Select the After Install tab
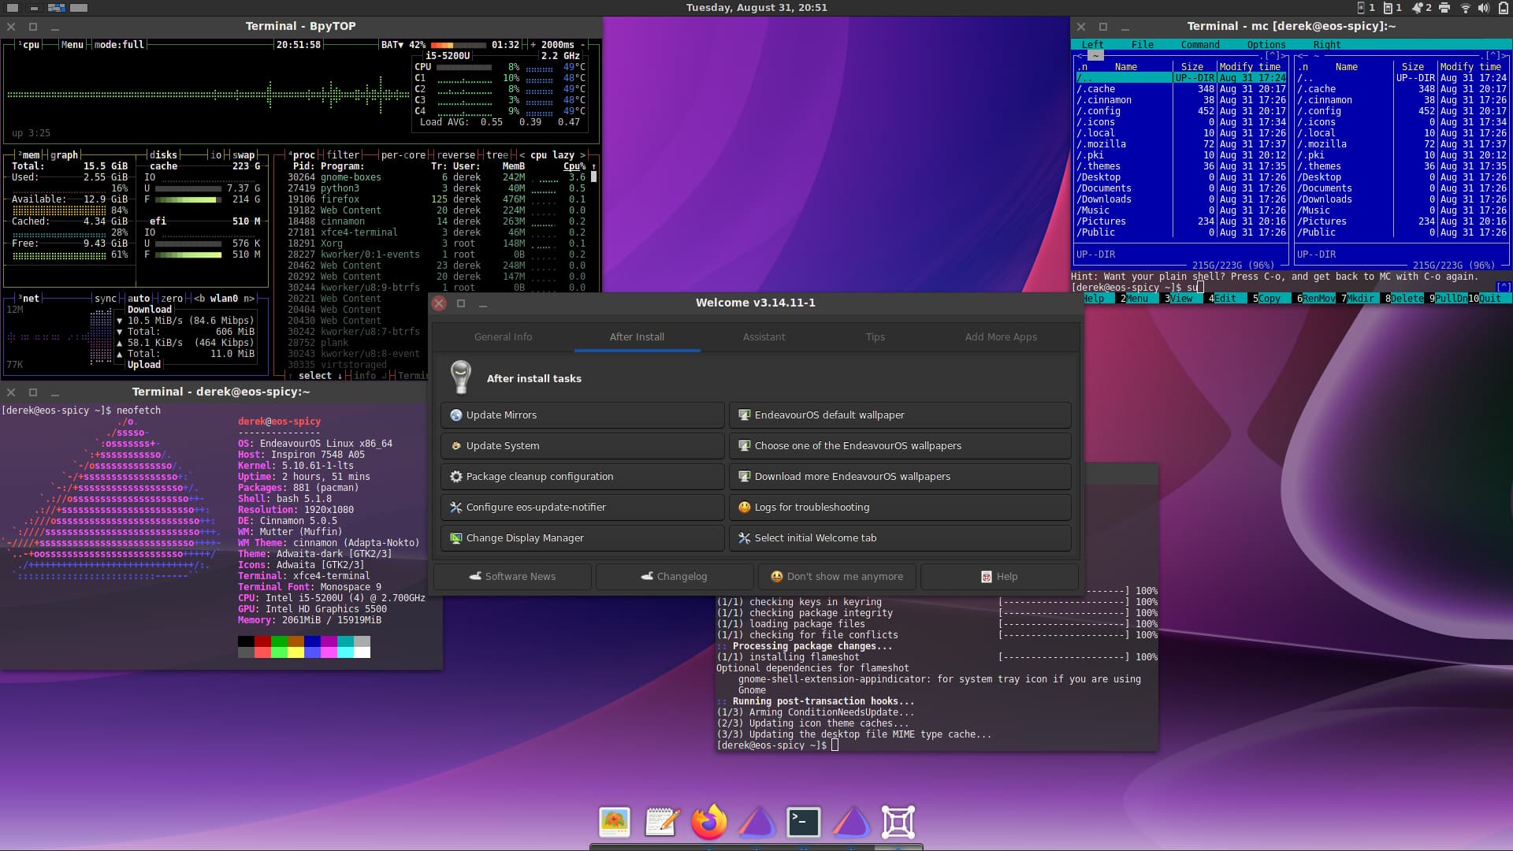 [637, 336]
